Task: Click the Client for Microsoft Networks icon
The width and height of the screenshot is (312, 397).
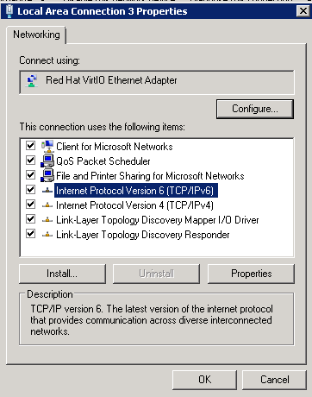Action: 47,146
